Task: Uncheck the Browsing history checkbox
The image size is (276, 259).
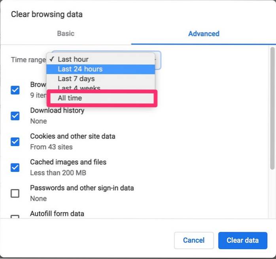Action: (15, 90)
